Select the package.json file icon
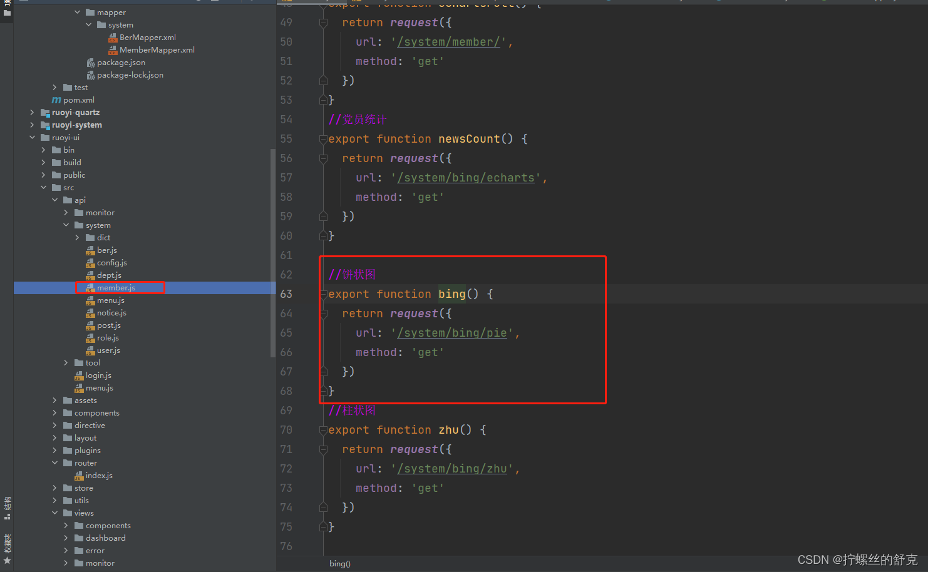The width and height of the screenshot is (928, 572). click(x=90, y=63)
